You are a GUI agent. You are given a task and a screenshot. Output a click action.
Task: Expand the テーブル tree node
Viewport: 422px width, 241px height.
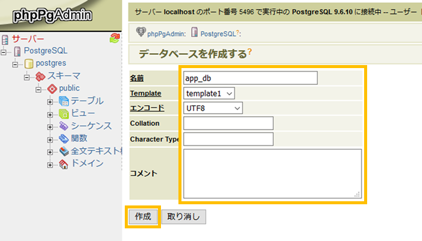[50, 101]
